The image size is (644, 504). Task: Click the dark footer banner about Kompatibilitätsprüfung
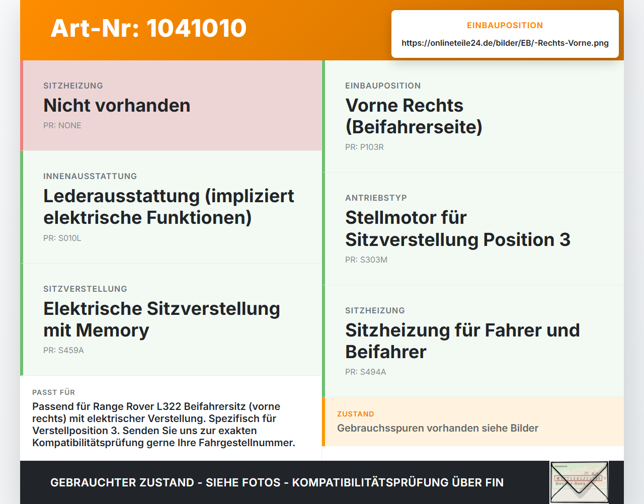(322, 482)
